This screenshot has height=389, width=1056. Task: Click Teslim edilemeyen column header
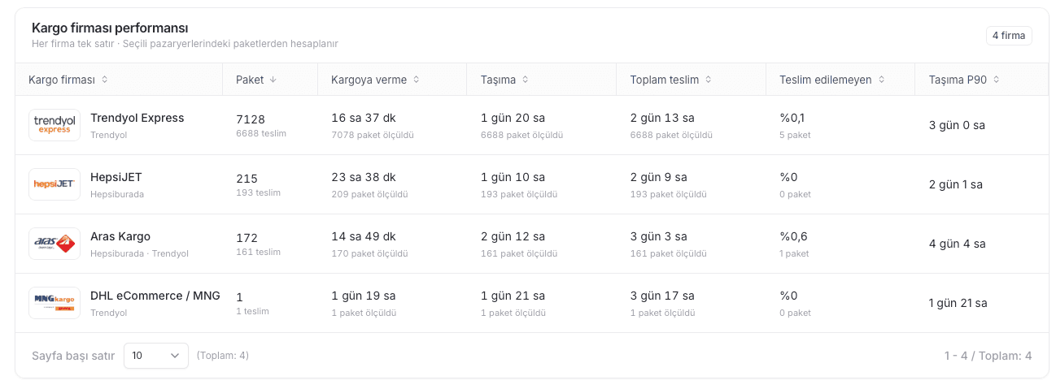pos(840,80)
